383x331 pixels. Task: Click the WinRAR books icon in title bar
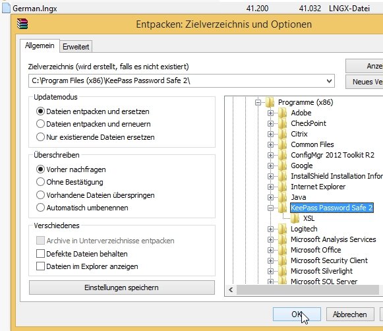click(22, 24)
